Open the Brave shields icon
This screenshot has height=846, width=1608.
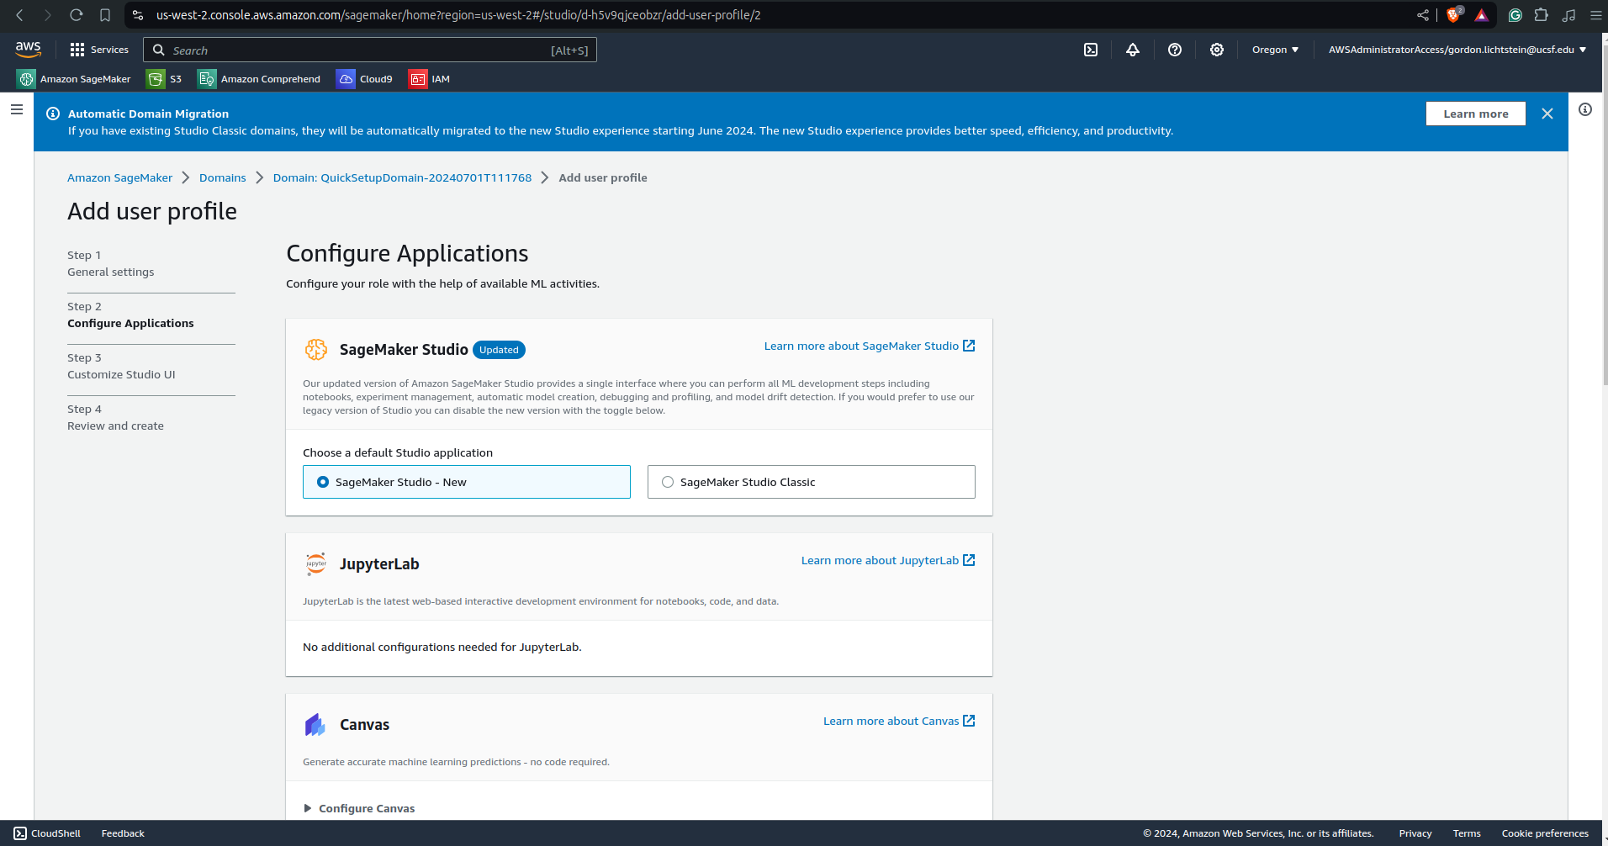pos(1454,15)
